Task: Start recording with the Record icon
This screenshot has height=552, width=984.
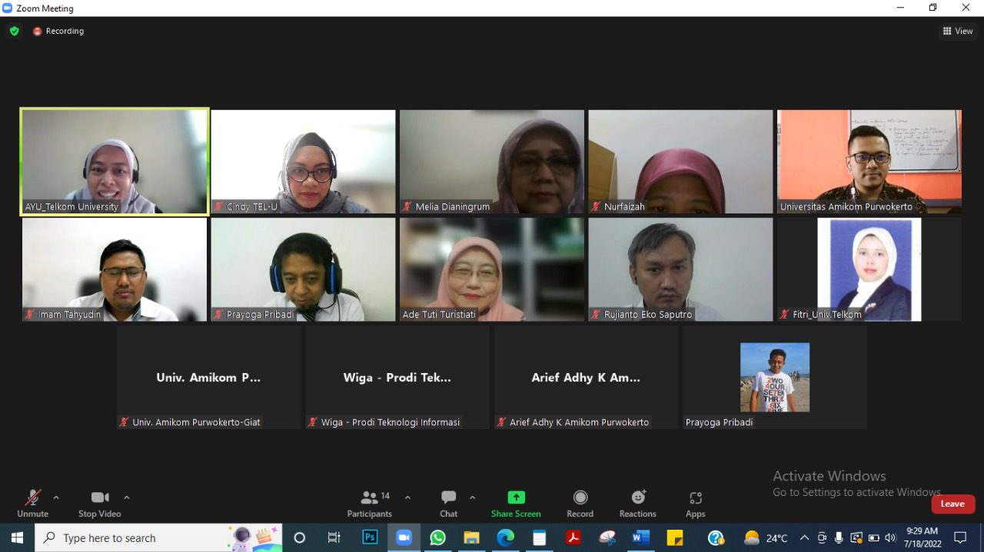Action: (580, 497)
